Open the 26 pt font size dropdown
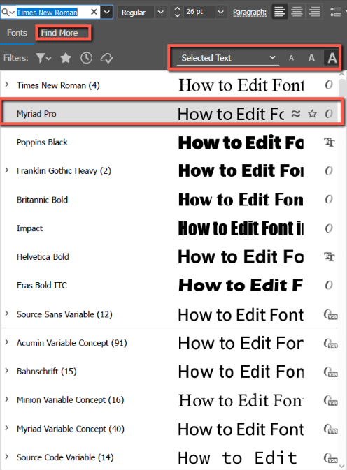Viewport: 347px width, 470px height. (x=220, y=12)
